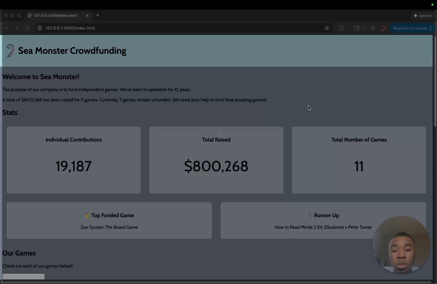
Task: Open the browser extensions puzzle icon
Action: [342, 28]
